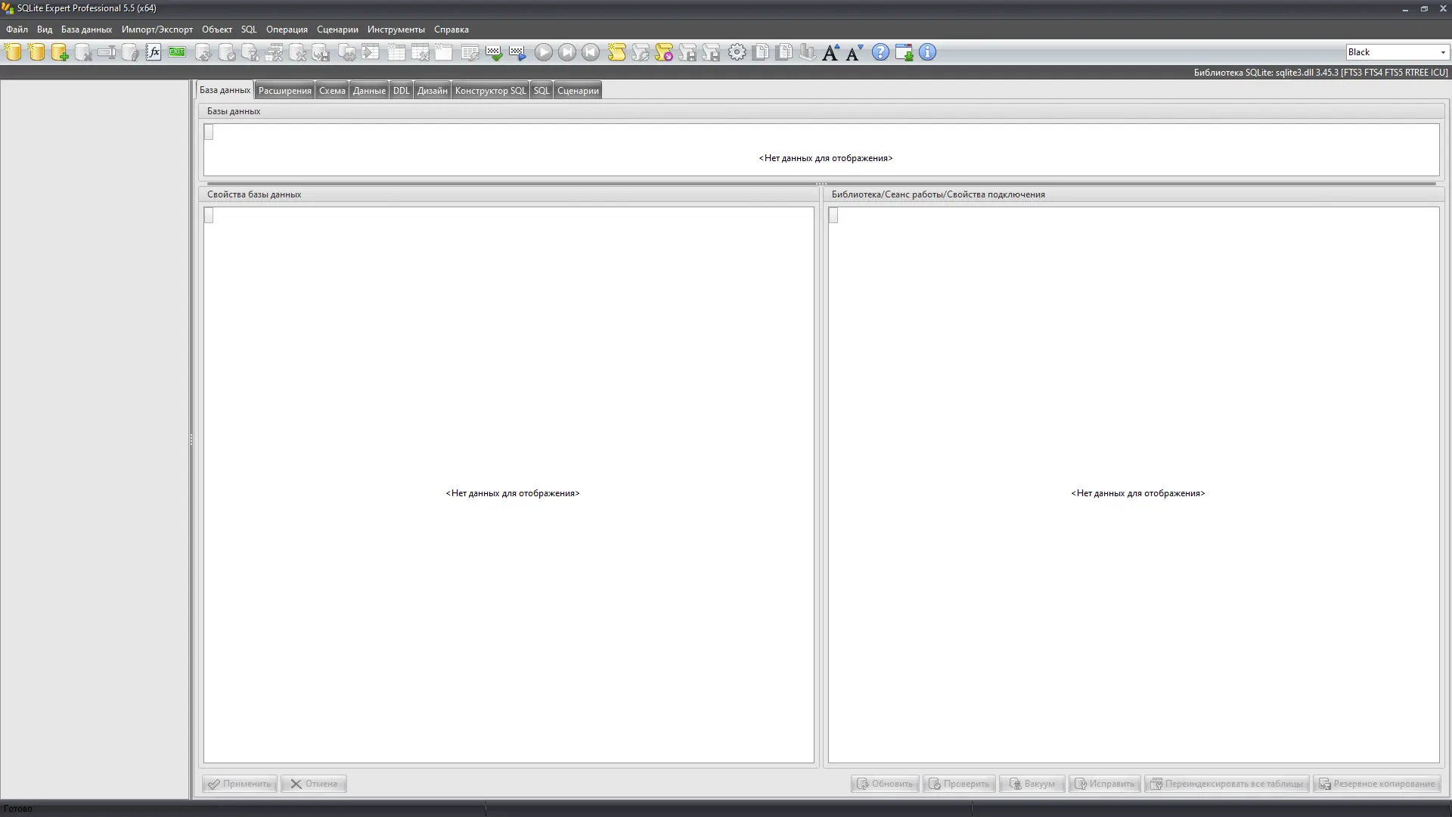The height and width of the screenshot is (817, 1452).
Task: Click the horizontal splitter below Базы данных grid
Action: point(821,184)
